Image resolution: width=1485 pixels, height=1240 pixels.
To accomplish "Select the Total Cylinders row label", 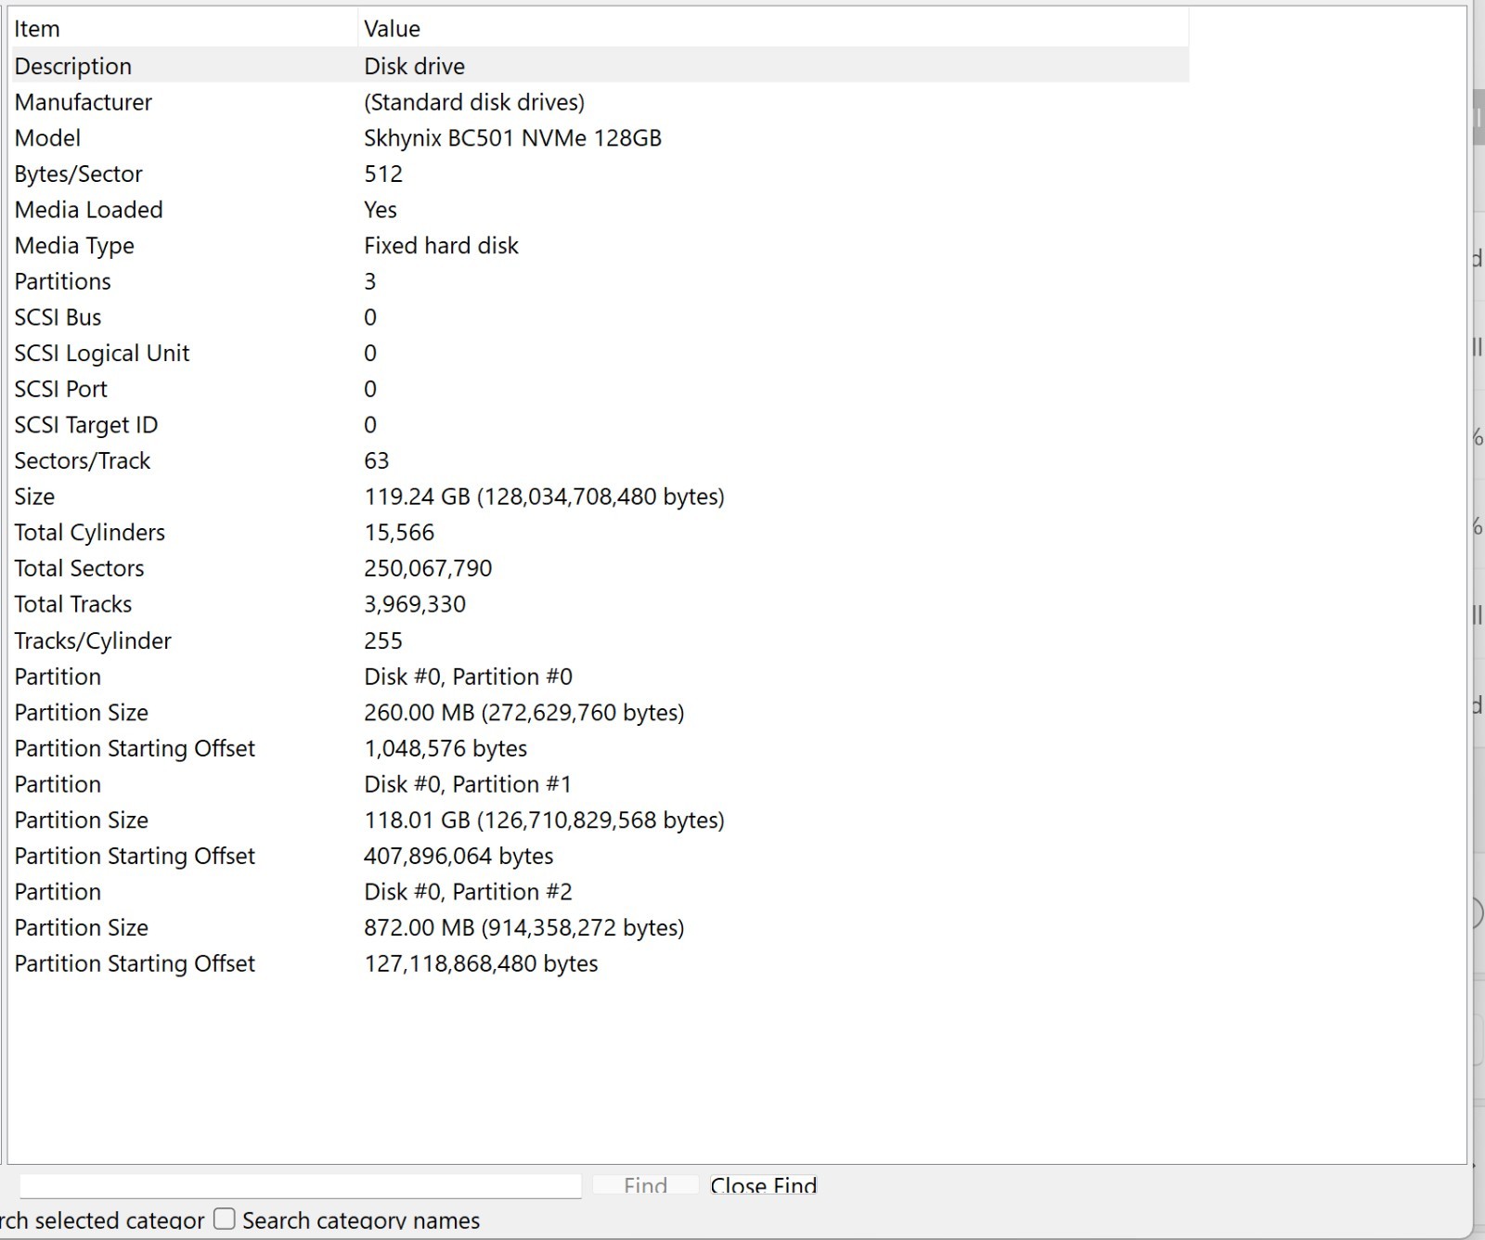I will pos(90,533).
